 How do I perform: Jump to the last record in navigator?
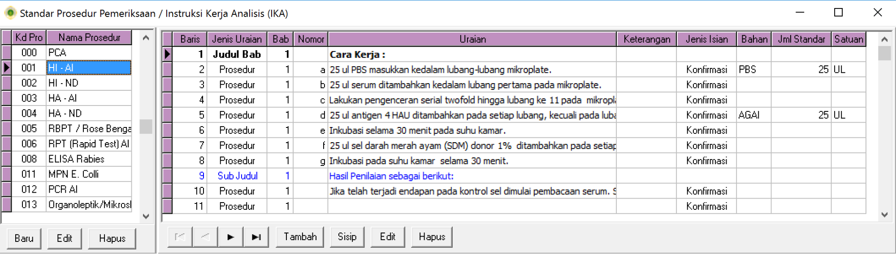coord(256,237)
